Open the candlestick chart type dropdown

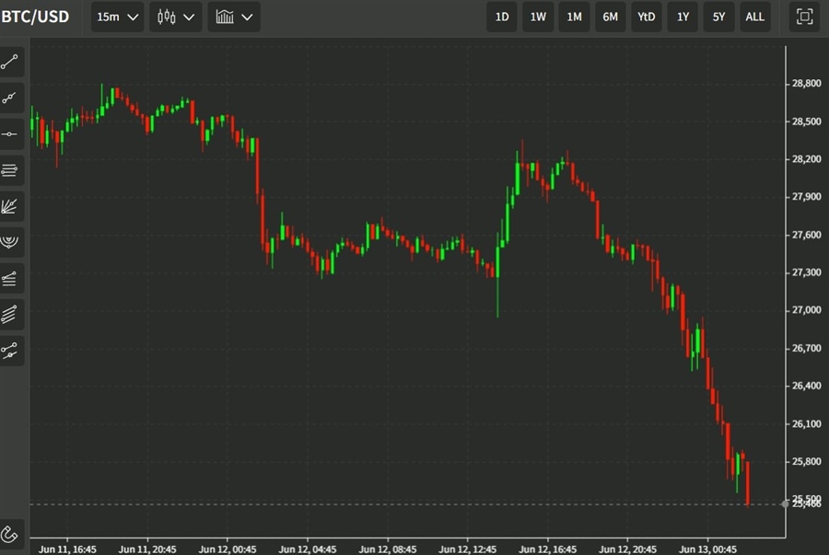pyautogui.click(x=176, y=17)
